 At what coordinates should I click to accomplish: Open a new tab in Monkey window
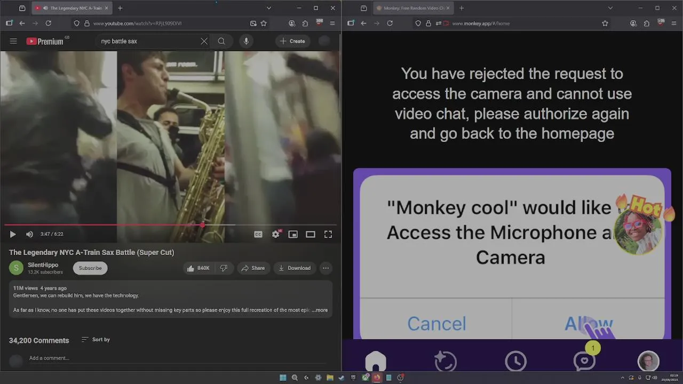(462, 8)
